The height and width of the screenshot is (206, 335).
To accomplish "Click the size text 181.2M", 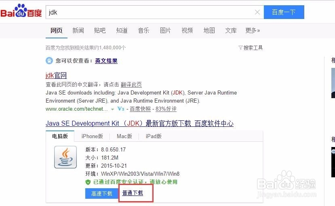I will click(x=110, y=158).
